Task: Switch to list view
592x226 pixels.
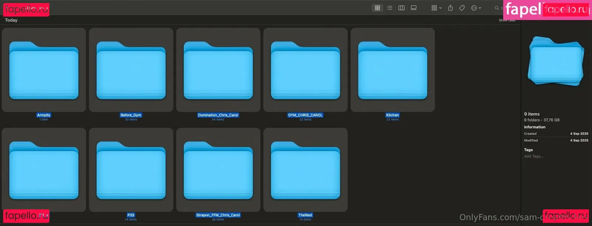Action: (390, 8)
